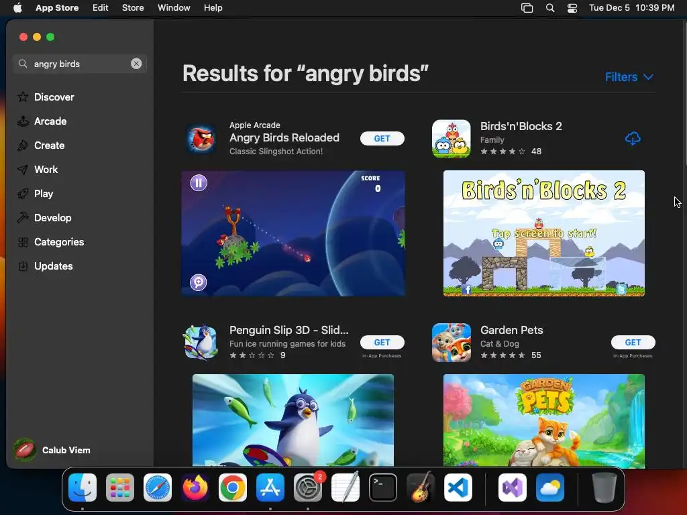Open the Work paper plane icon
Screen dimensions: 687x515
coord(23,170)
